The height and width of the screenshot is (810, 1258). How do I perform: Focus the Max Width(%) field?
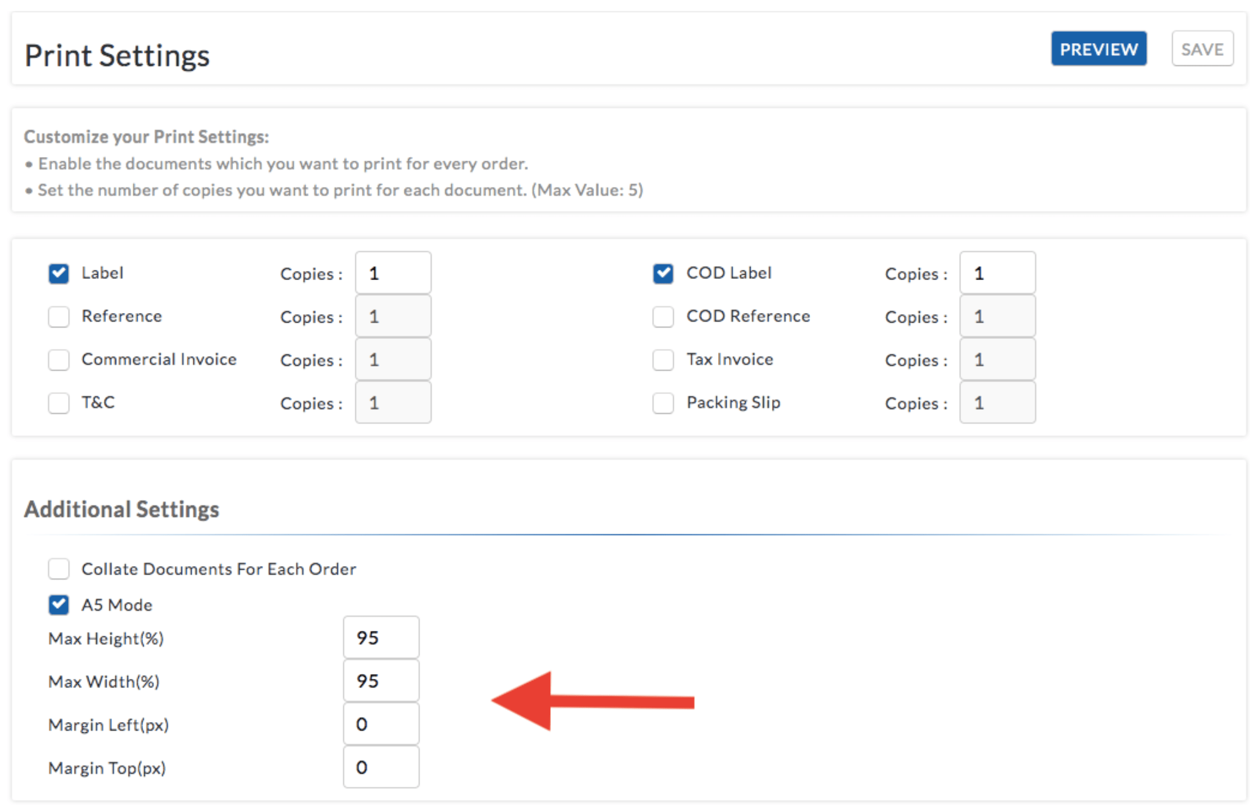pos(381,680)
